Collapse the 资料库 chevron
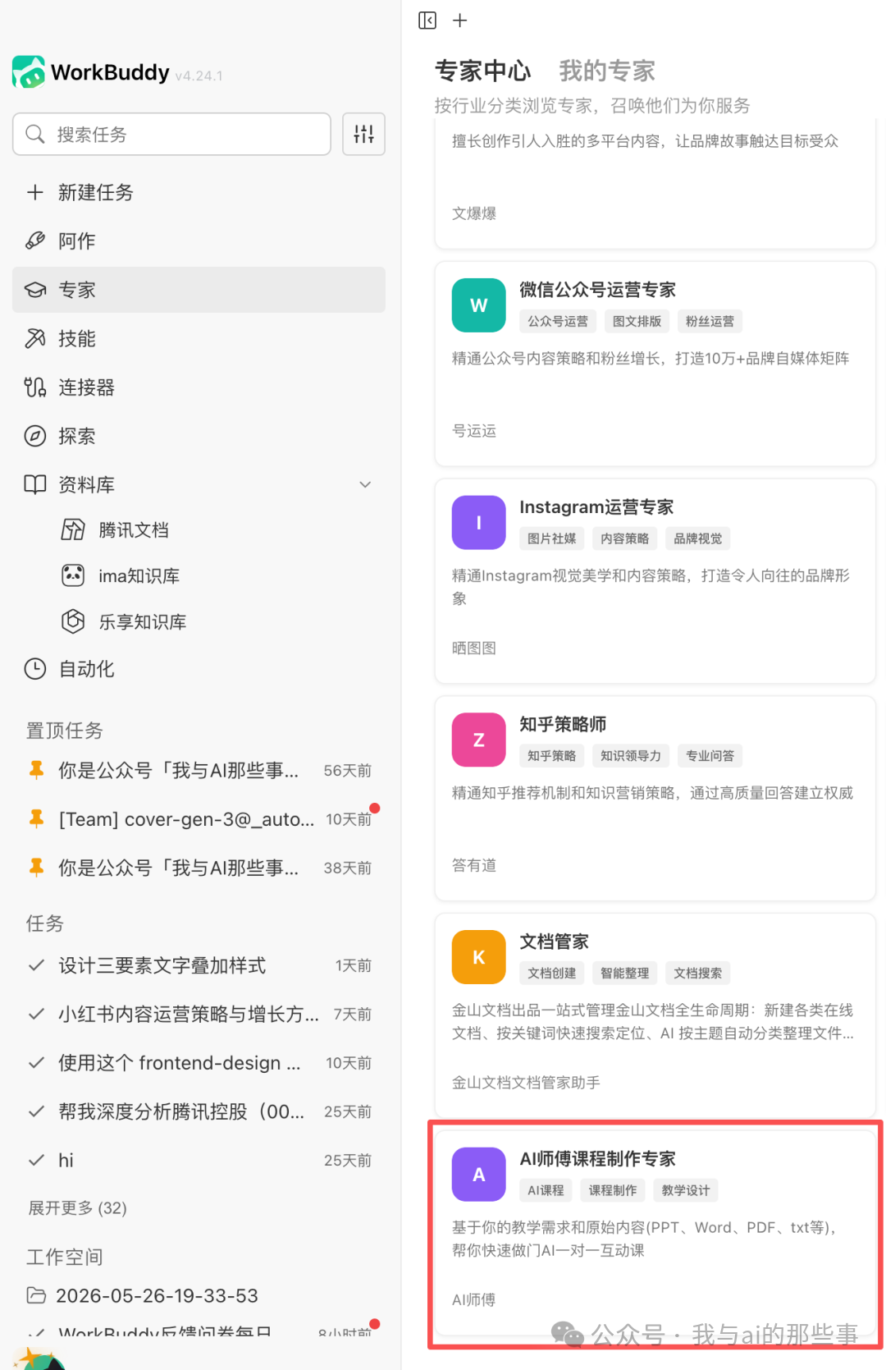This screenshot has width=886, height=1370. (365, 484)
